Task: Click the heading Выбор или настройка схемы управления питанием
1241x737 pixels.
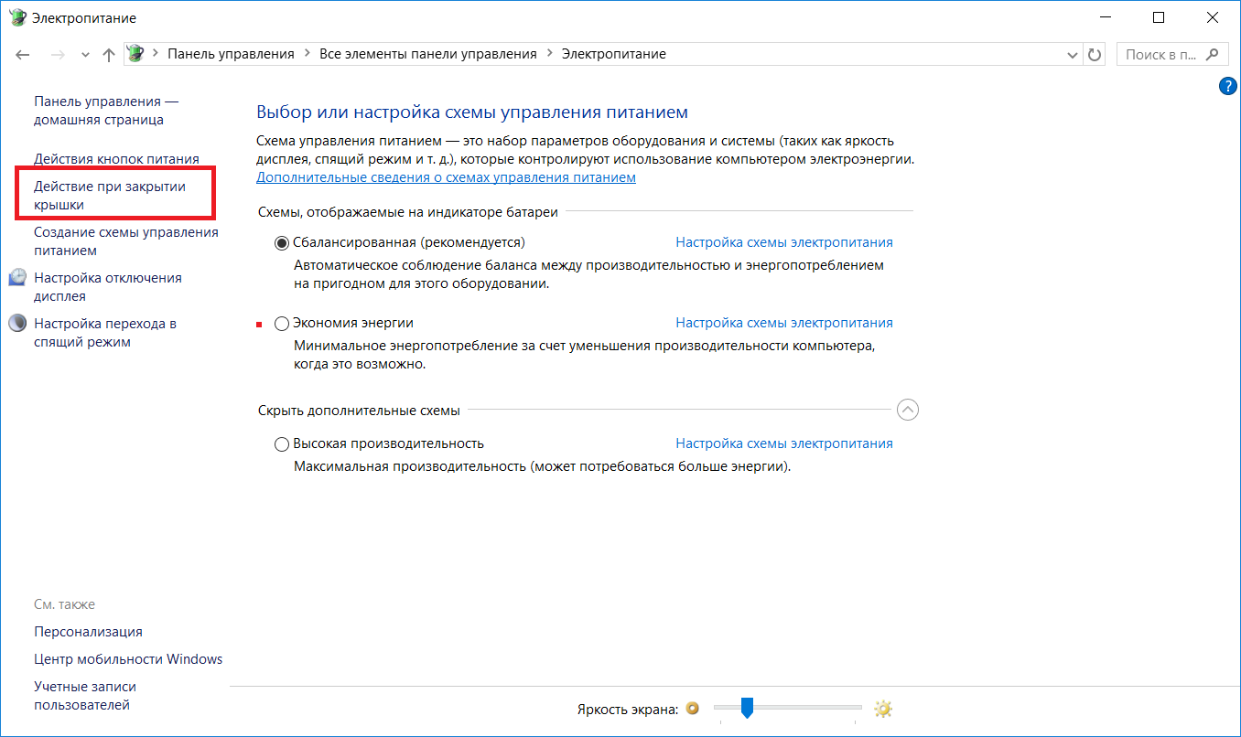Action: (472, 112)
